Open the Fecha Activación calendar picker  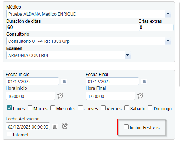[55, 127]
